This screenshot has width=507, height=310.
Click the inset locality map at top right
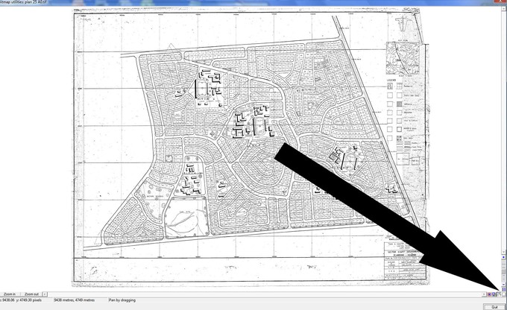402,58
